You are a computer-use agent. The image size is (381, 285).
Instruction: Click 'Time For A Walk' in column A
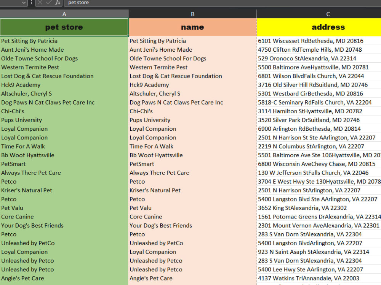pyautogui.click(x=23, y=146)
